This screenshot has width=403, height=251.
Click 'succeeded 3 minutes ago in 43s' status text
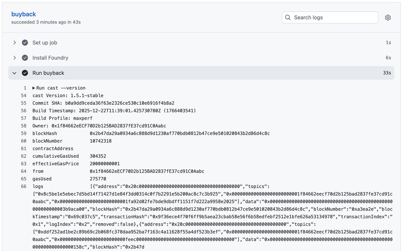pos(46,22)
